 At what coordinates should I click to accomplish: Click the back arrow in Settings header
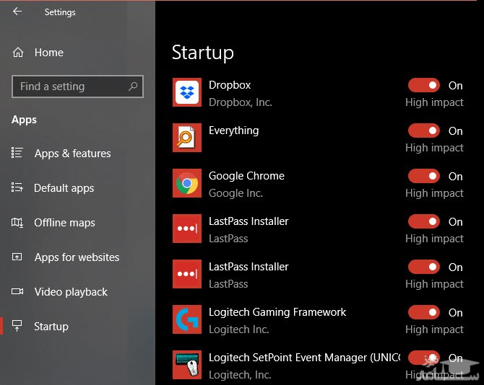pyautogui.click(x=17, y=12)
